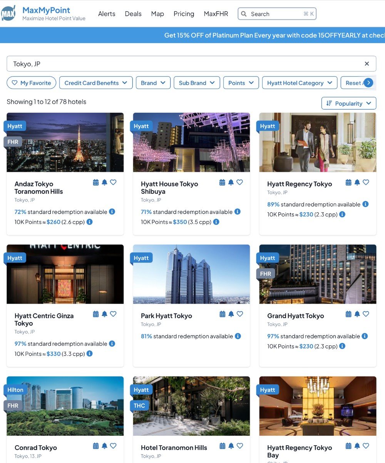Open the Map navigation item
Screen dimensions: 385x463
(x=157, y=14)
